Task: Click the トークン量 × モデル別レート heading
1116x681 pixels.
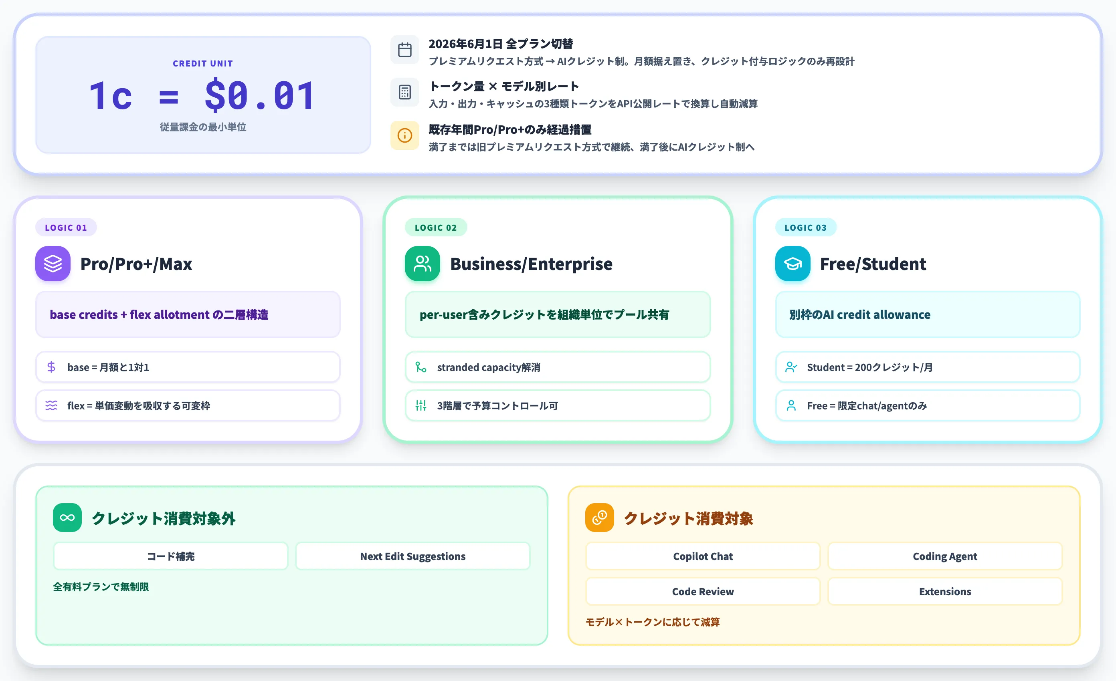Action: pos(503,87)
